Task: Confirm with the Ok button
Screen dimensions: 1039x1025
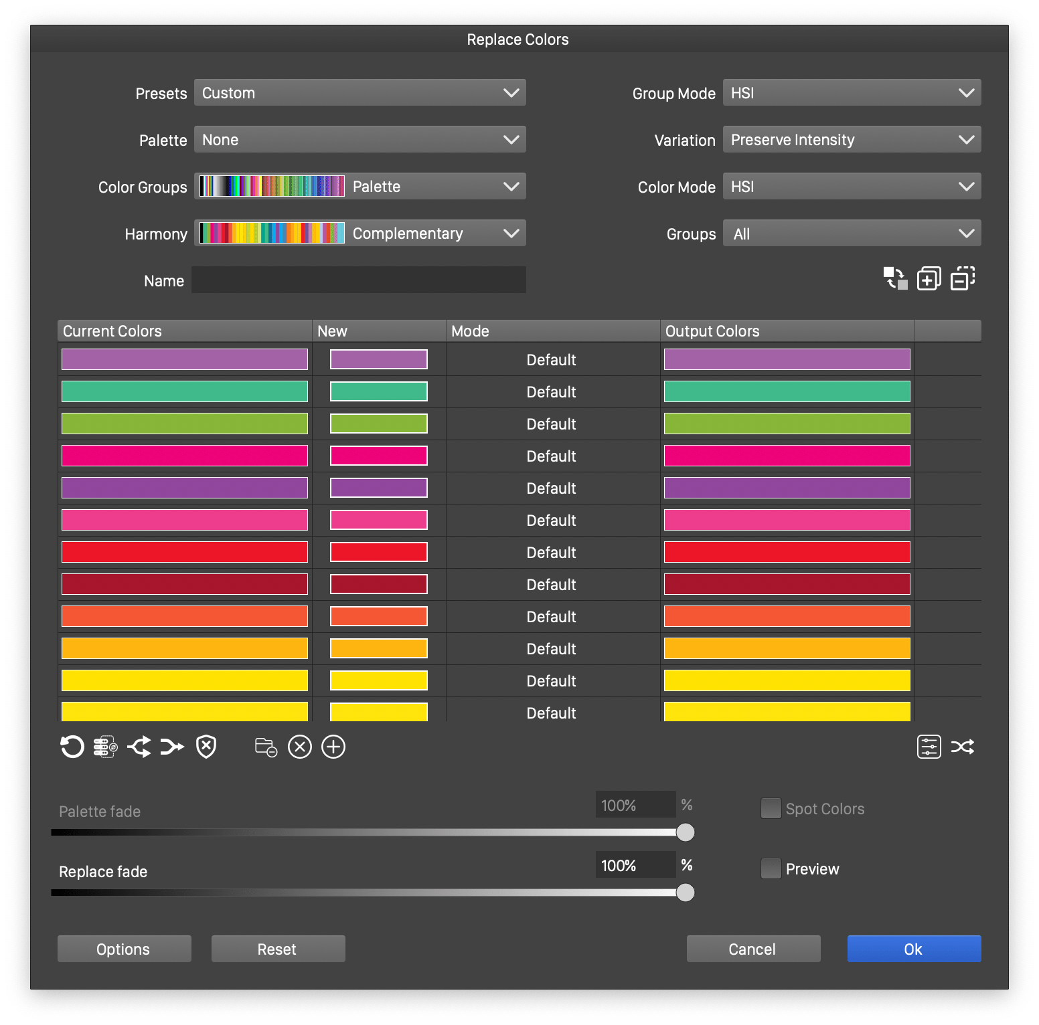Action: pos(913,948)
